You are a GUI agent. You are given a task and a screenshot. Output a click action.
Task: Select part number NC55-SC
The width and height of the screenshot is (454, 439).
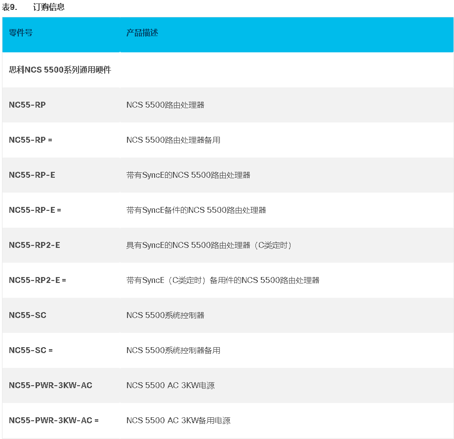point(28,315)
